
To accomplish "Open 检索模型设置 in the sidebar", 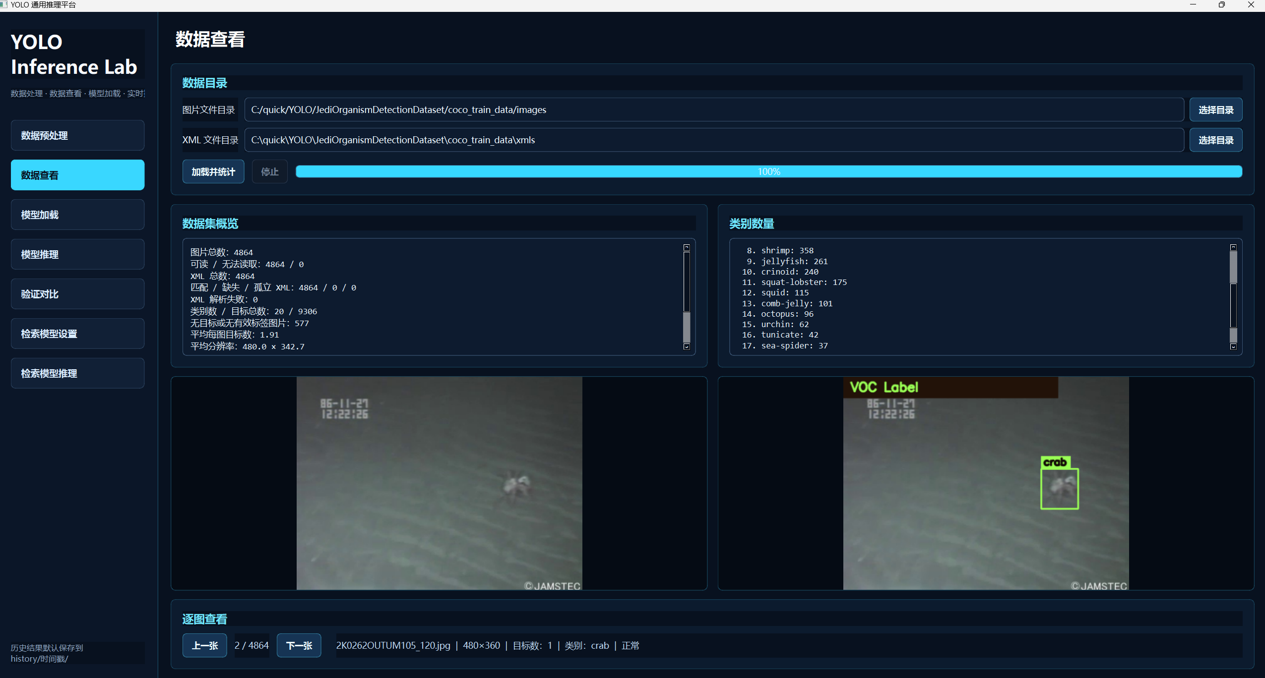I will pyautogui.click(x=77, y=334).
